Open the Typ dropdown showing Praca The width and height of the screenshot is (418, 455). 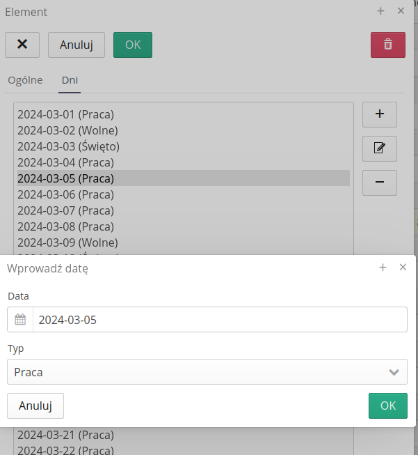207,372
